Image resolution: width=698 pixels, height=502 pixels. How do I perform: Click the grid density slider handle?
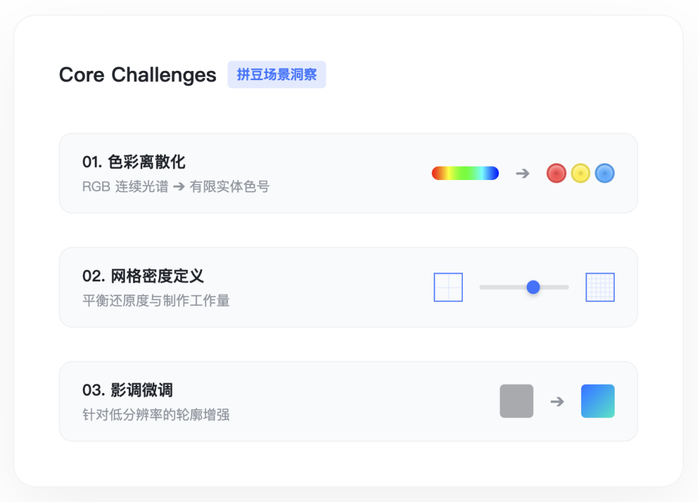pos(533,287)
